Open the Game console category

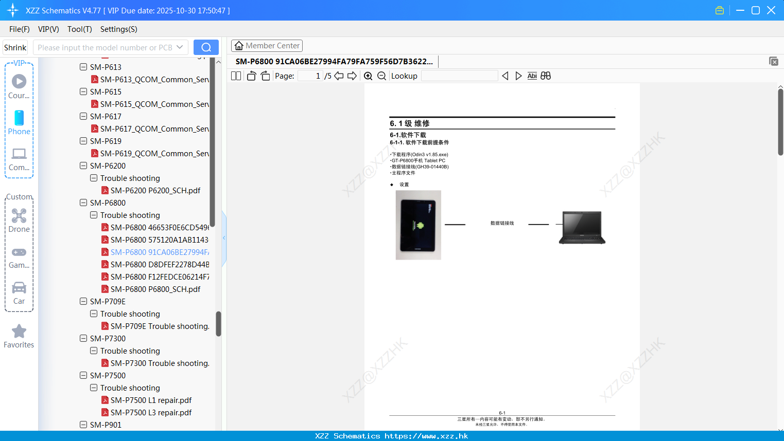pyautogui.click(x=19, y=257)
